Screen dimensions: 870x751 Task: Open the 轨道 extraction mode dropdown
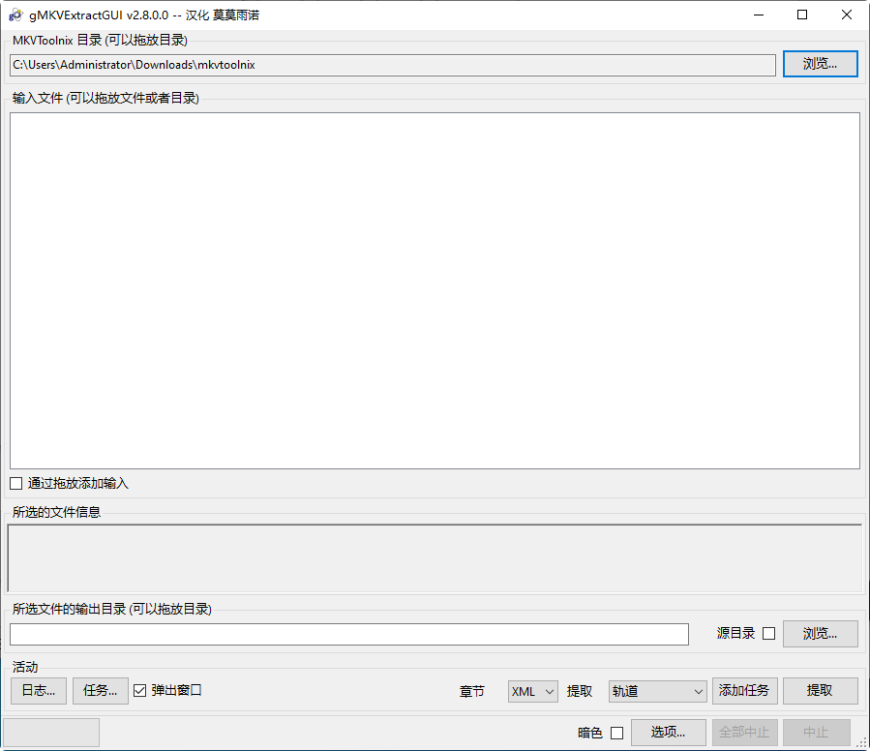(657, 690)
